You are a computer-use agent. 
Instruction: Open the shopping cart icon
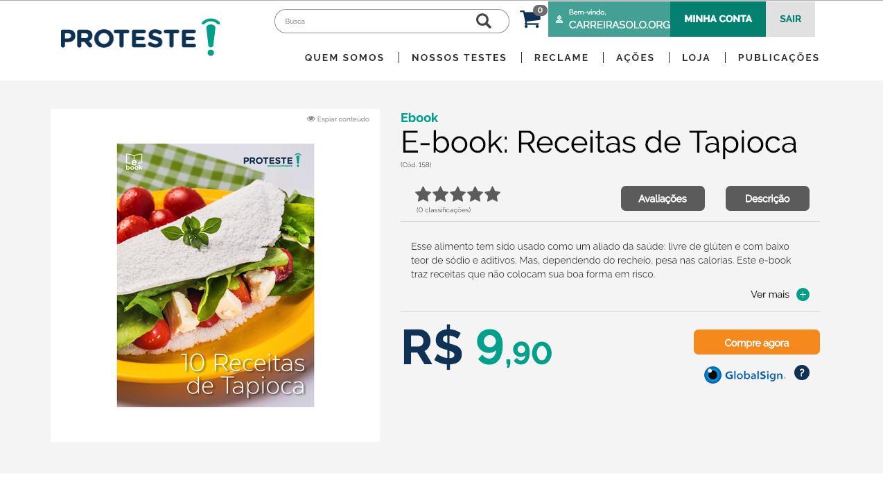(x=530, y=19)
